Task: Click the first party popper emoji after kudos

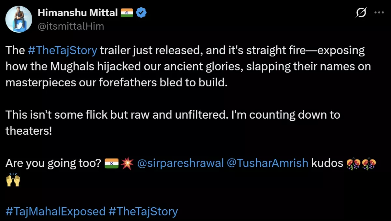Action: point(353,163)
